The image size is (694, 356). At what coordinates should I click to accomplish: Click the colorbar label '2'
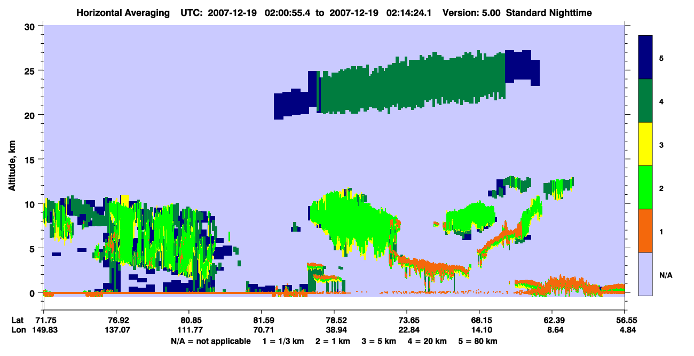(661, 188)
